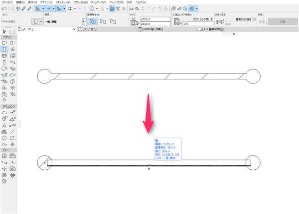Select the Marquee tool

click(12, 31)
